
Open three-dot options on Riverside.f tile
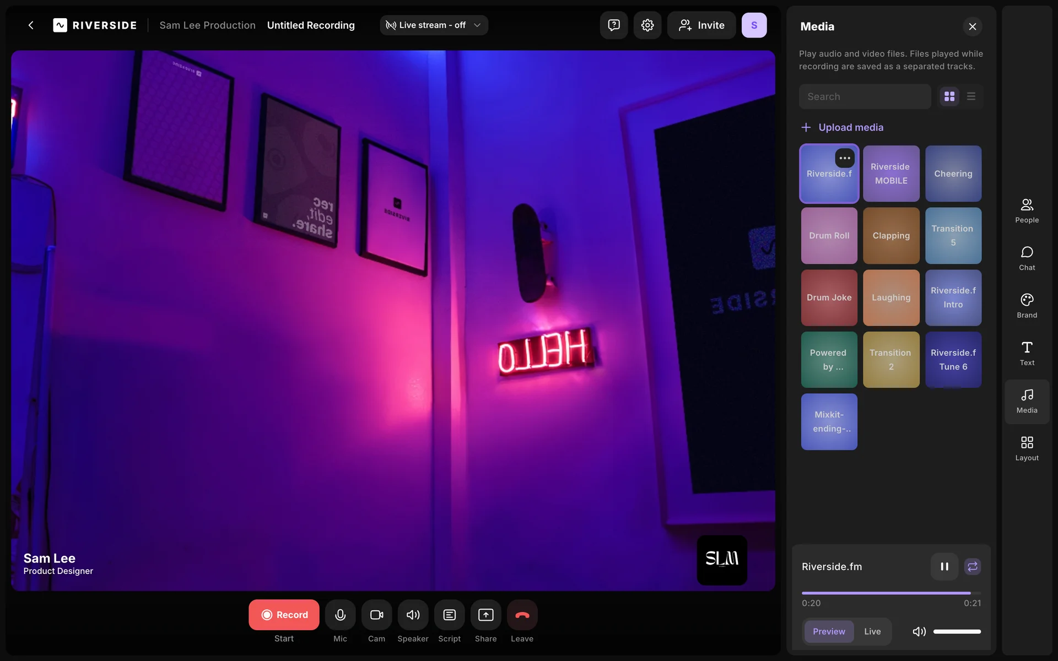tap(844, 158)
